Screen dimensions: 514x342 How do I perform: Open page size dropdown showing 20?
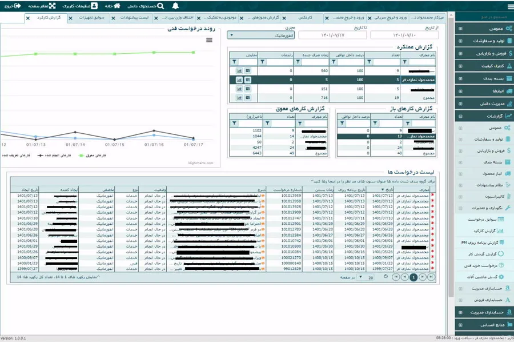coord(366,277)
